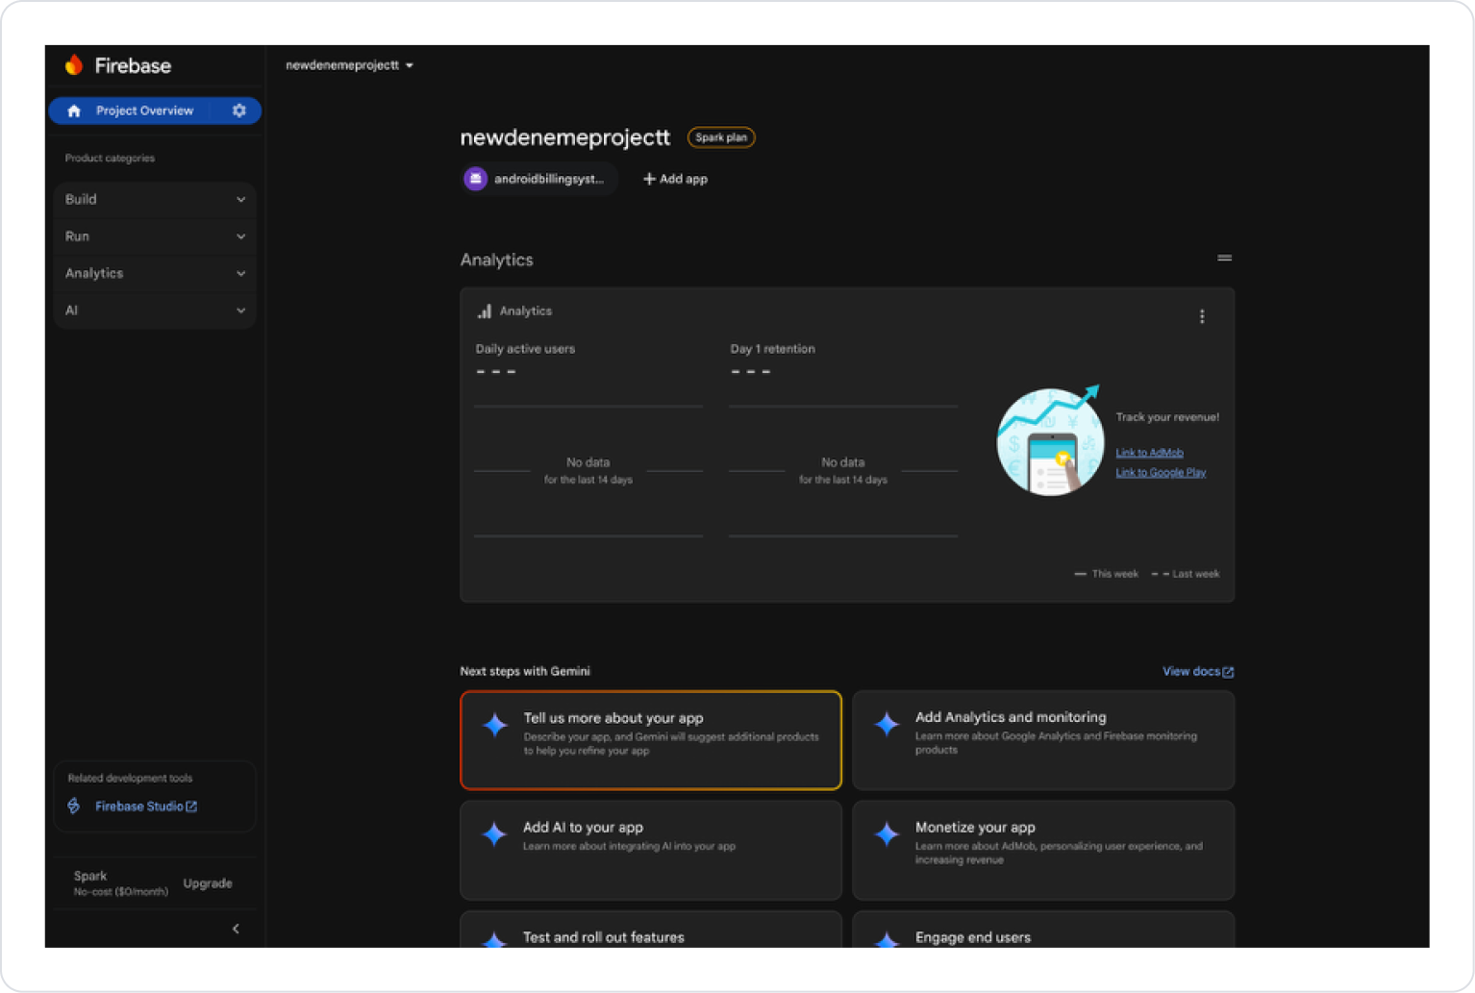Click the external link icon beside Firebase Studio
The height and width of the screenshot is (993, 1475).
pyautogui.click(x=191, y=807)
